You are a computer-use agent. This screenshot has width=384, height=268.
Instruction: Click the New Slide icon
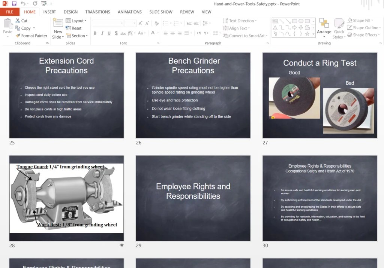click(58, 23)
